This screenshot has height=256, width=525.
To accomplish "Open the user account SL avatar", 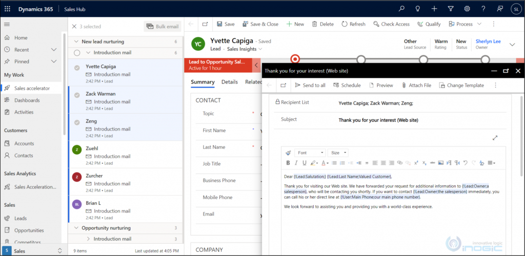I will (x=516, y=9).
